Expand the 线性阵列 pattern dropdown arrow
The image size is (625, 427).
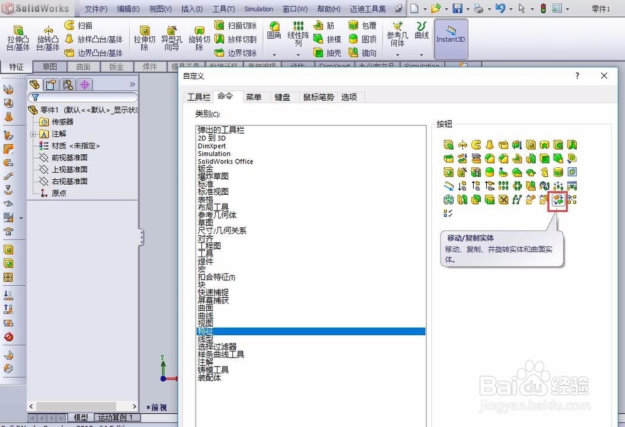point(297,54)
